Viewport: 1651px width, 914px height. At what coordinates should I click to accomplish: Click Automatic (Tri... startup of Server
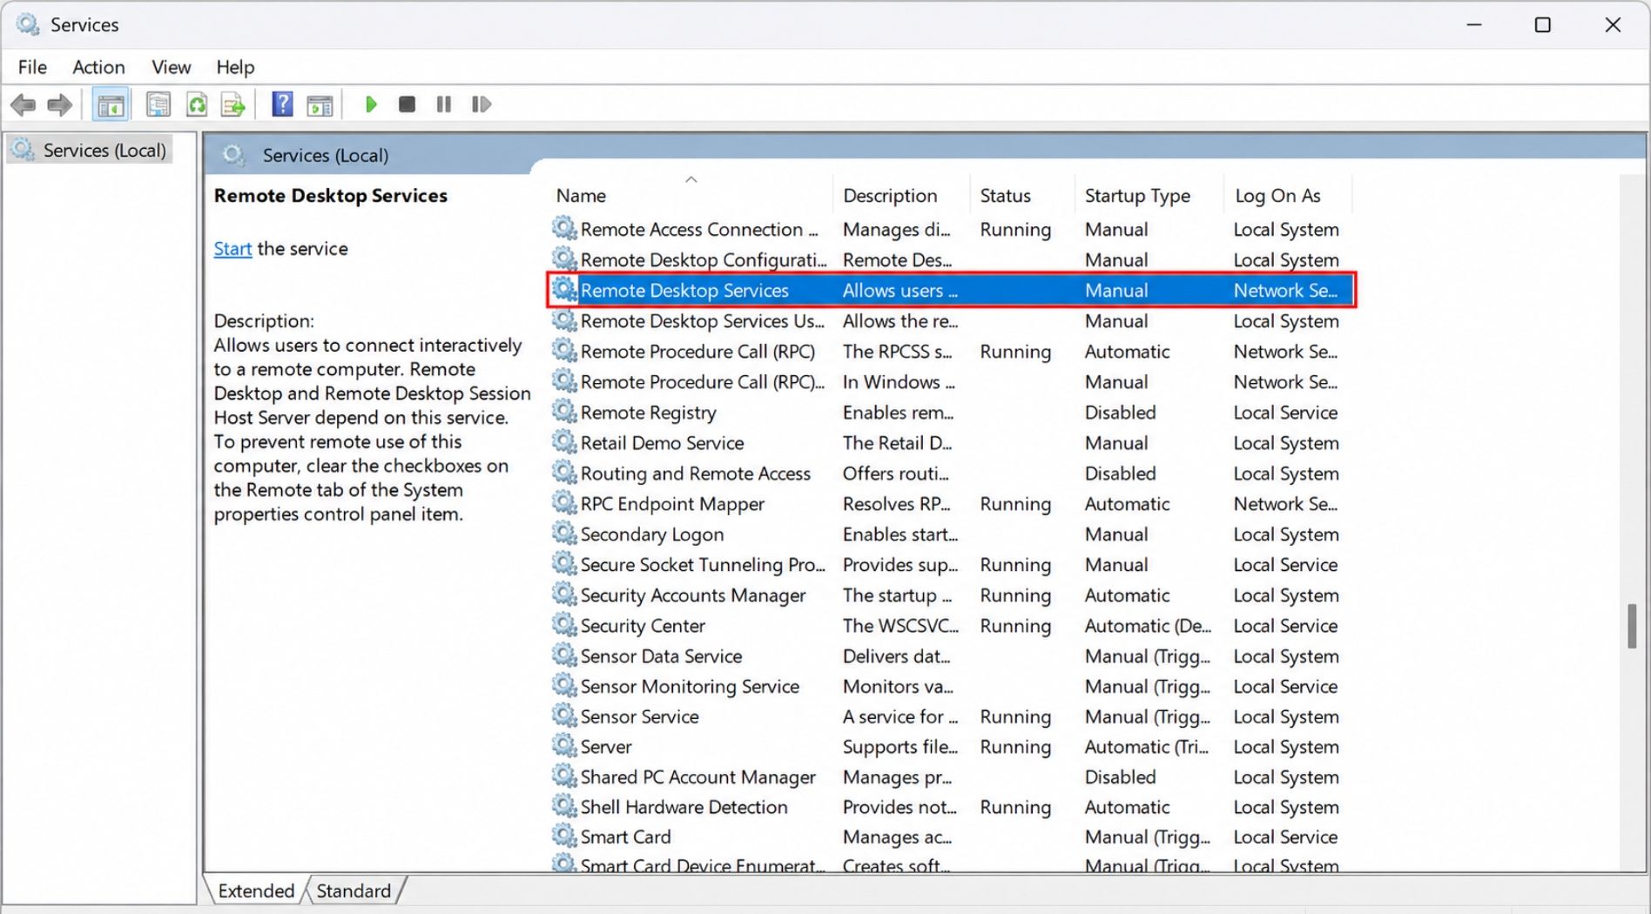tap(1146, 747)
